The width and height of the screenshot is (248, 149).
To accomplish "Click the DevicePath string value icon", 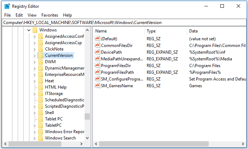I will coord(97,52).
